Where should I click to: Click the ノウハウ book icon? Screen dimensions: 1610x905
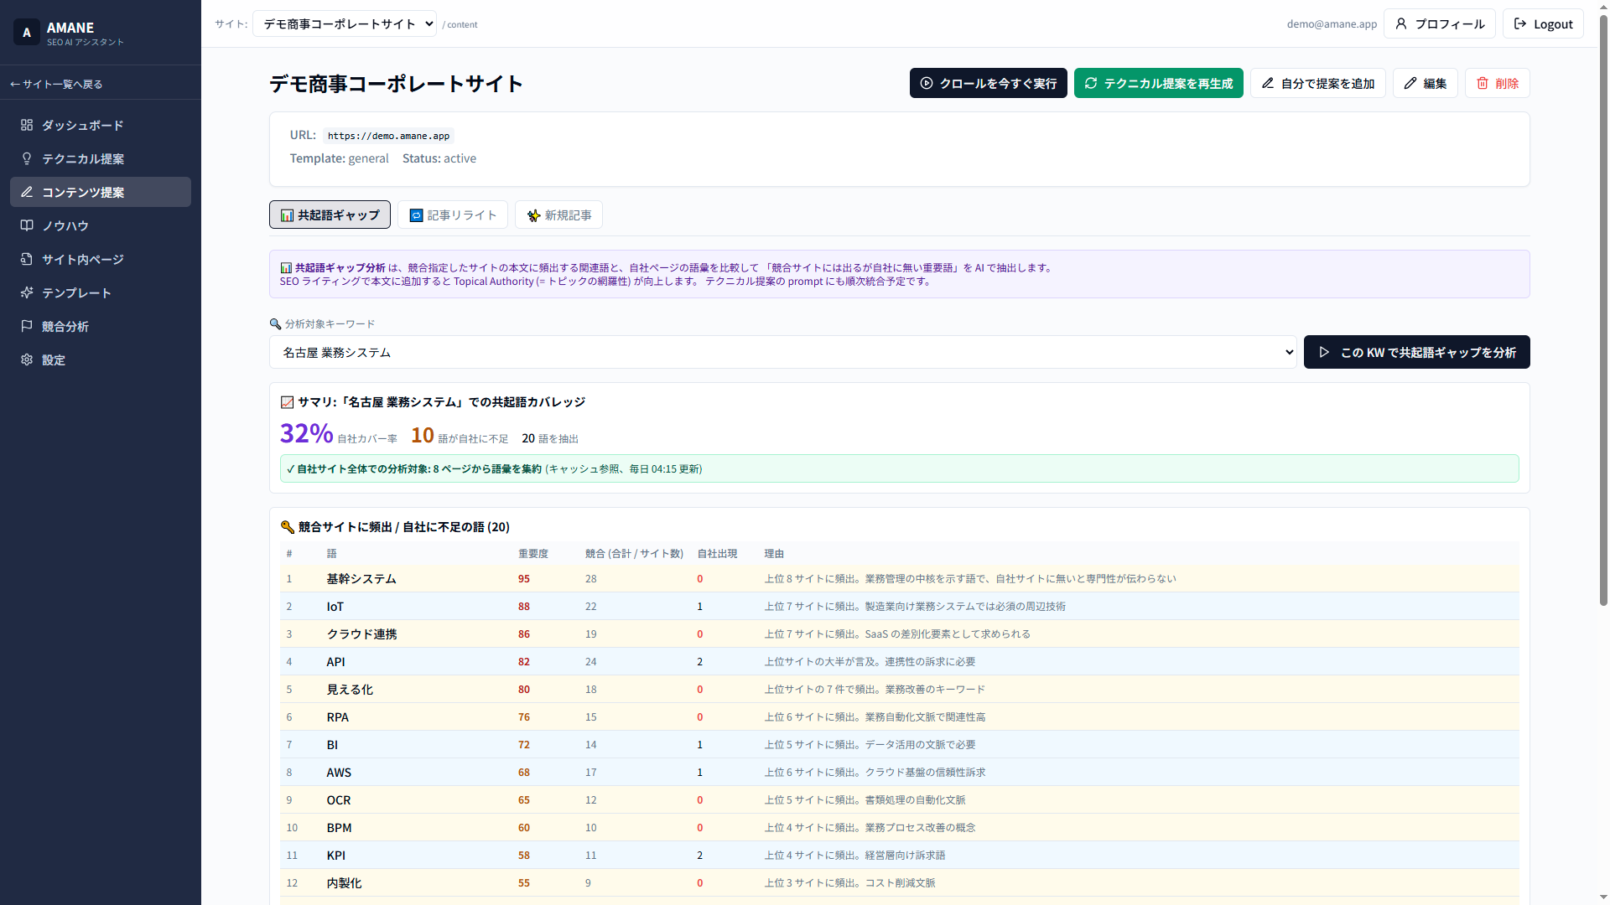coord(27,225)
